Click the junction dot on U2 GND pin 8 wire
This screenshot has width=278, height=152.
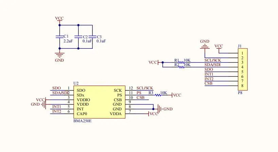(153, 109)
